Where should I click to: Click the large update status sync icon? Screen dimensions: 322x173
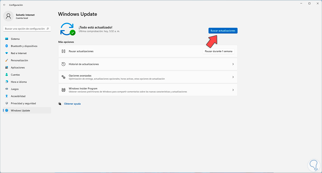[67, 29]
